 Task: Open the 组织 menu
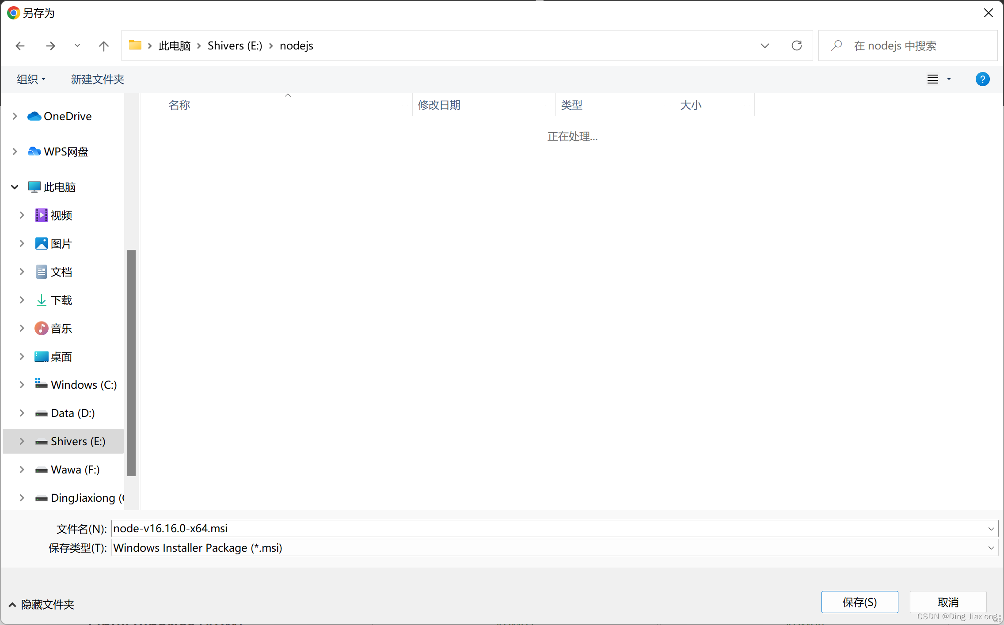coord(31,79)
